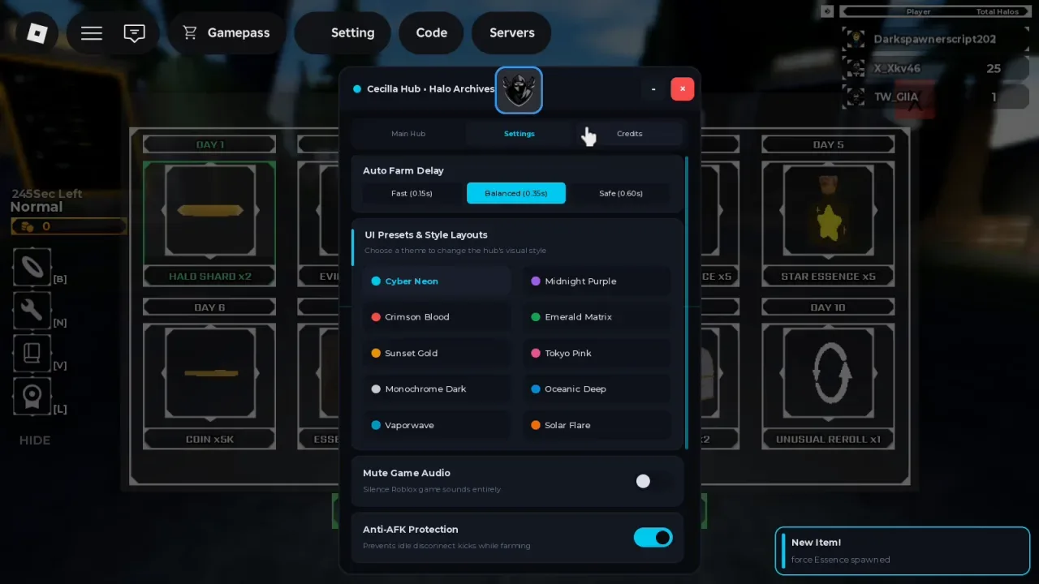Select the Fast (0.15s) delay option
This screenshot has width=1039, height=584.
tap(412, 193)
